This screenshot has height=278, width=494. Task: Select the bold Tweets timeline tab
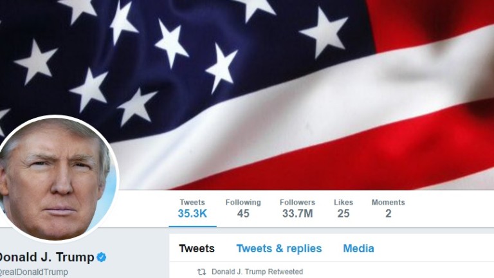point(197,248)
